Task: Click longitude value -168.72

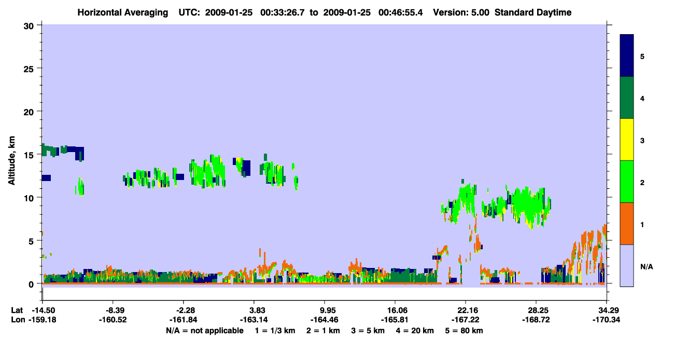Action: tap(536, 320)
